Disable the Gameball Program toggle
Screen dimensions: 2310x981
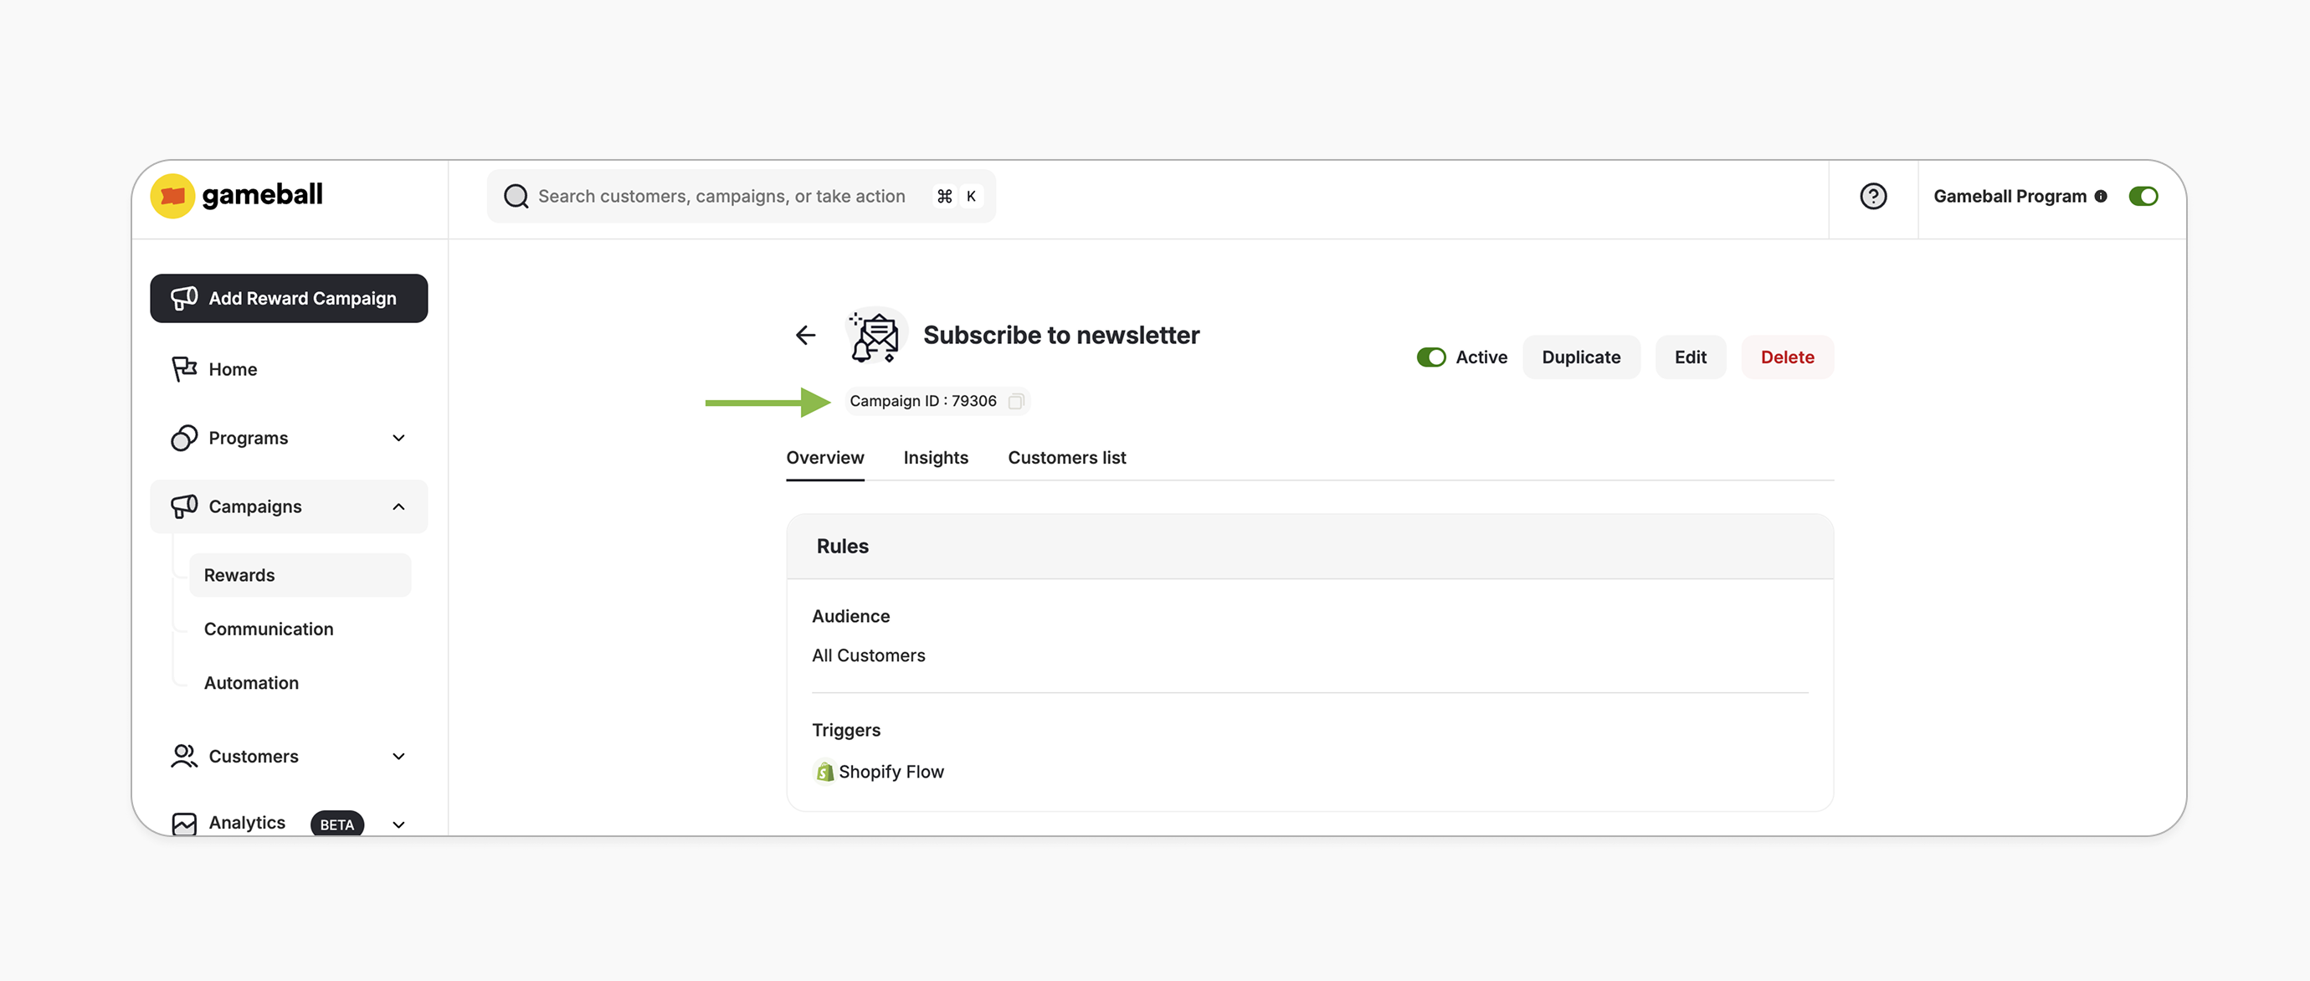[2143, 197]
